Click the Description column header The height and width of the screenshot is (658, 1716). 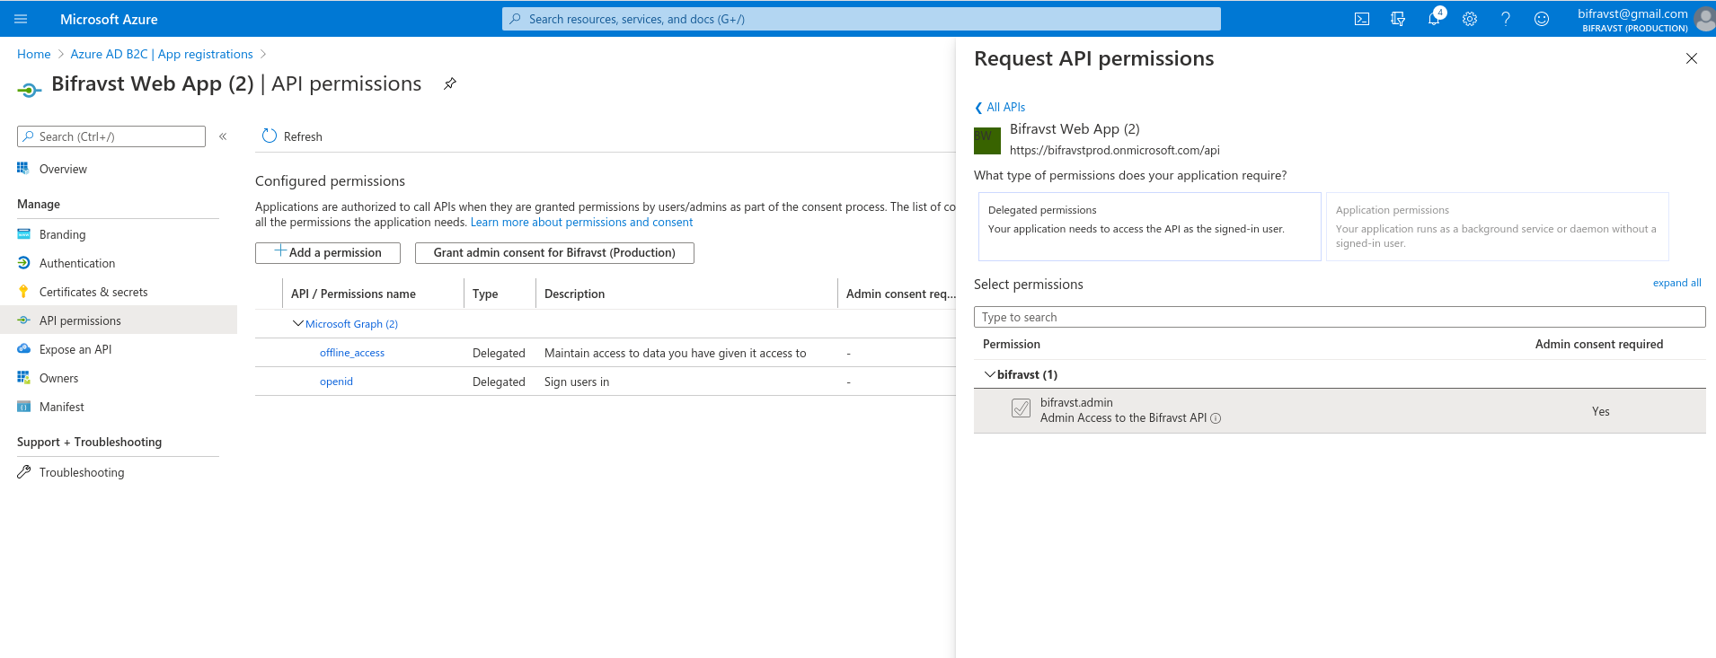[x=574, y=294]
